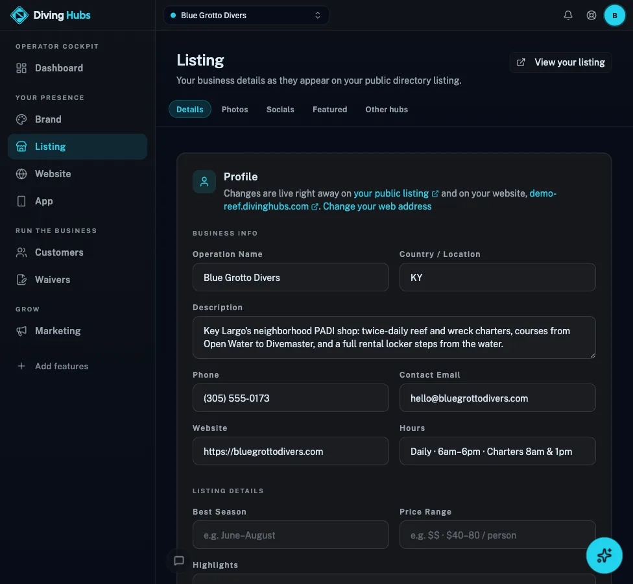Go to Customers page
Image resolution: width=633 pixels, height=584 pixels.
click(78, 252)
